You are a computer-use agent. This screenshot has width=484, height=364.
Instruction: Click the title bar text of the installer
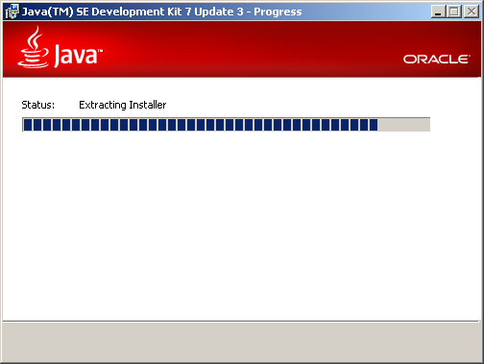[161, 12]
